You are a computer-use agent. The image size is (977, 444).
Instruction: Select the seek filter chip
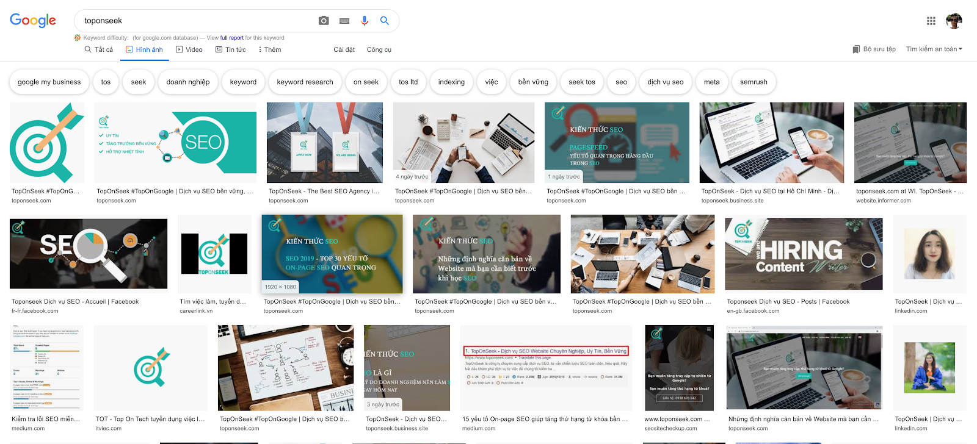click(x=139, y=82)
